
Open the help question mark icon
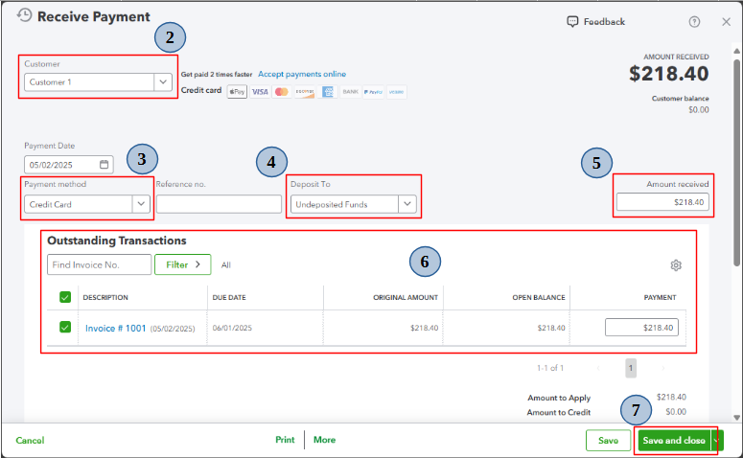694,22
